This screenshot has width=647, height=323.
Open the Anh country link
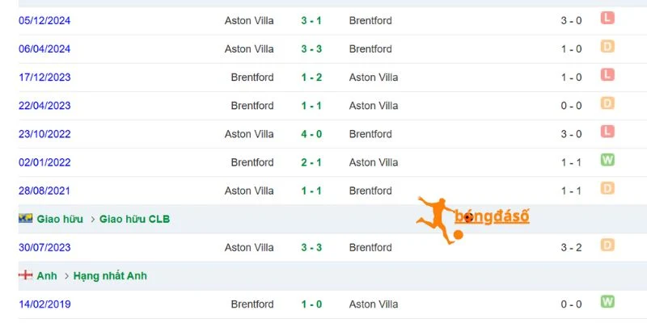[47, 275]
